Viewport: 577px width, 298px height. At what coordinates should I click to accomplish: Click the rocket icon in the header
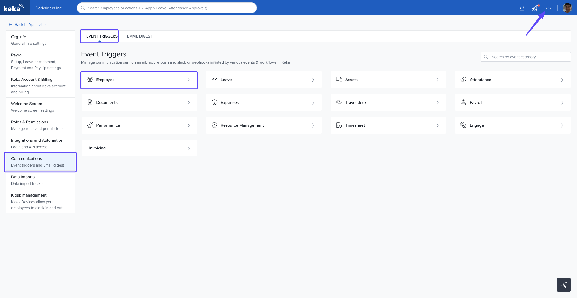(535, 8)
